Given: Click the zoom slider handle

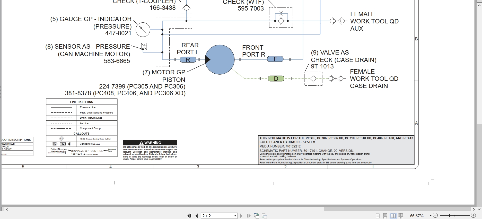Looking at the screenshot, I should tap(450, 215).
